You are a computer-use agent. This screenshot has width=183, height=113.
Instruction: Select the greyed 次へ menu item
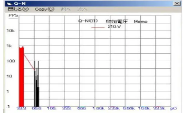pos(82,9)
